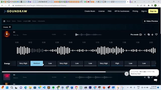
Task: Click the address bar URL
Action: coord(41,5)
